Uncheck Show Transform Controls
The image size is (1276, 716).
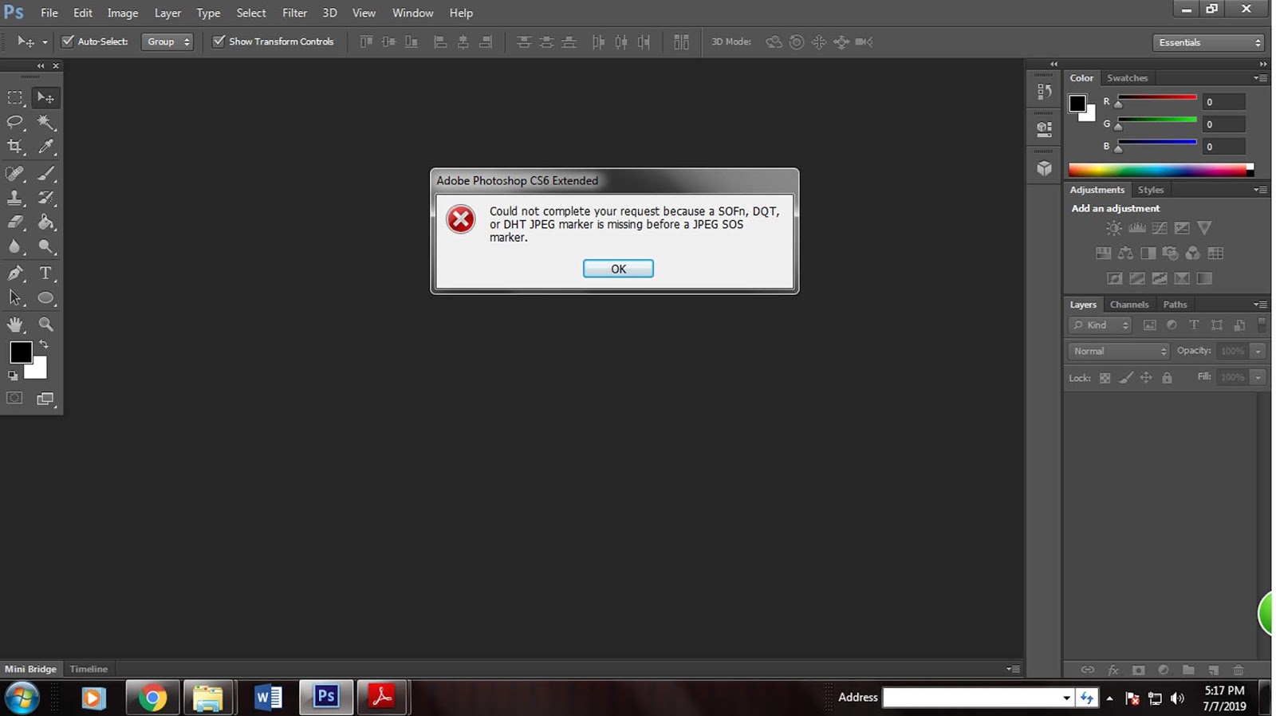[219, 41]
